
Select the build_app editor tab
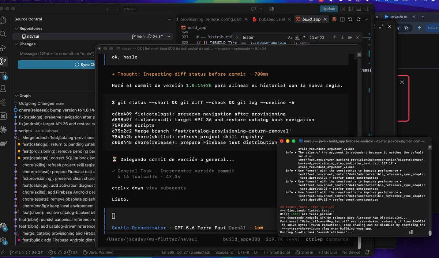click(x=311, y=19)
